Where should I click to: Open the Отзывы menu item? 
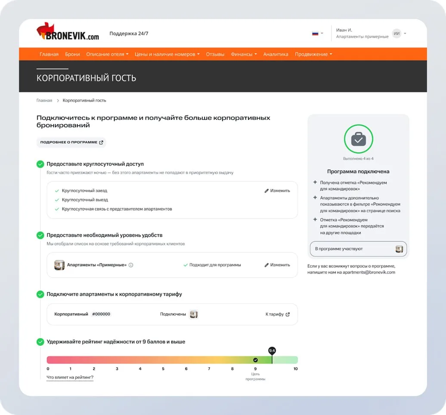tap(215, 54)
